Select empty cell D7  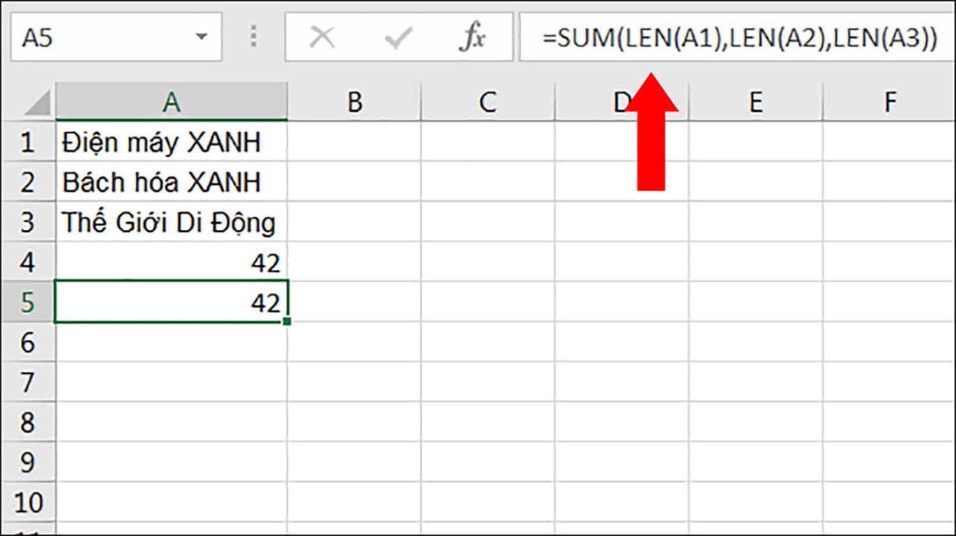[621, 382]
